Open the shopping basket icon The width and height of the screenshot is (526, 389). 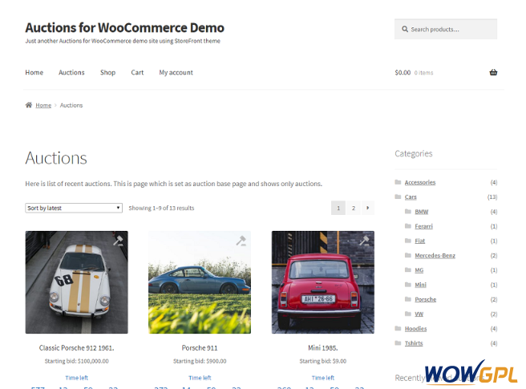(x=493, y=72)
